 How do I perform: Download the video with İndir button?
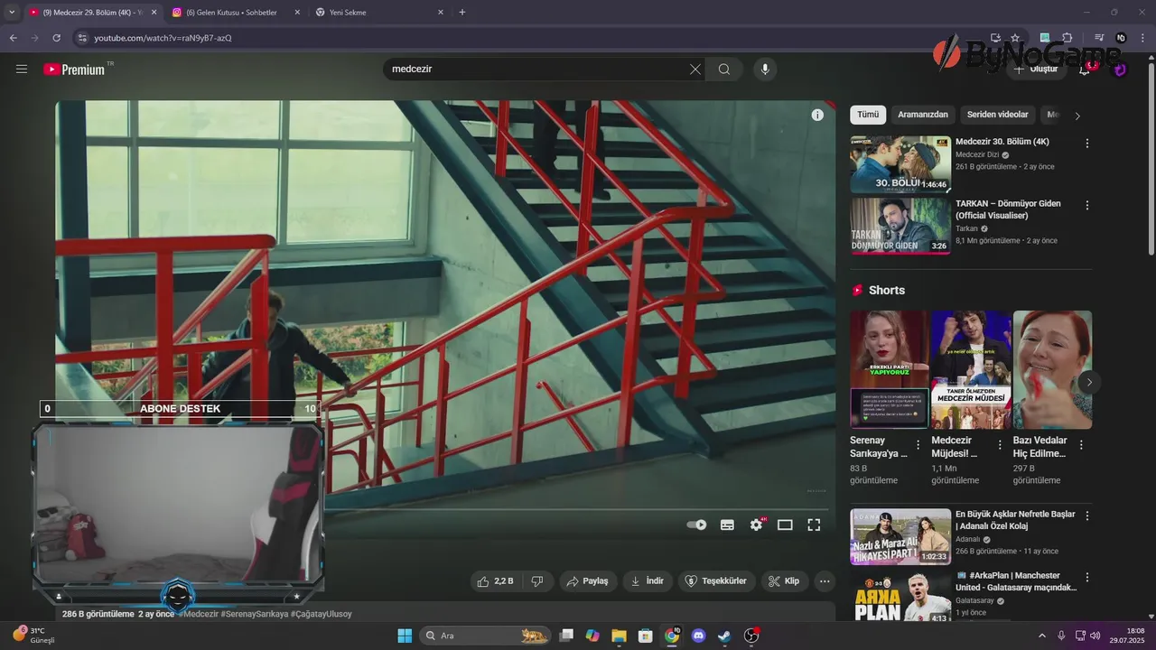pyautogui.click(x=648, y=581)
